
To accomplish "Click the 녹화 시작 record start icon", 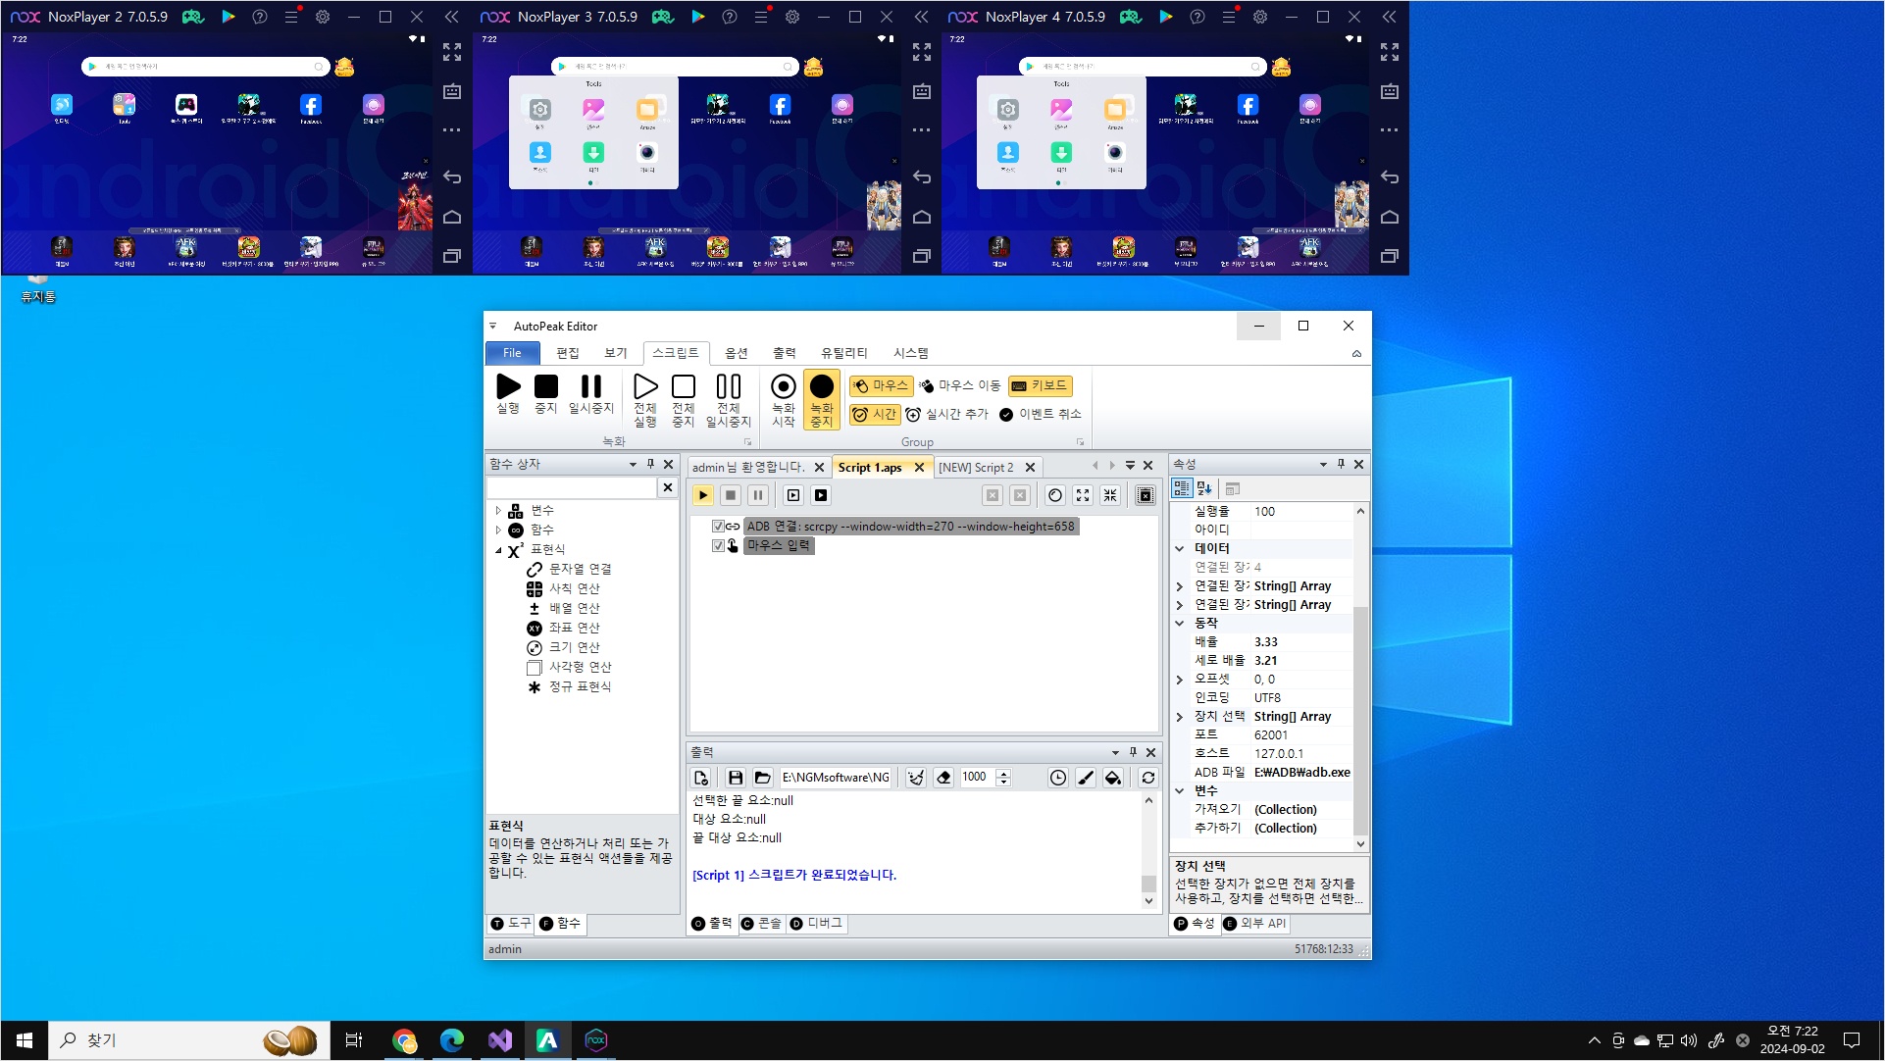I will 783,387.
